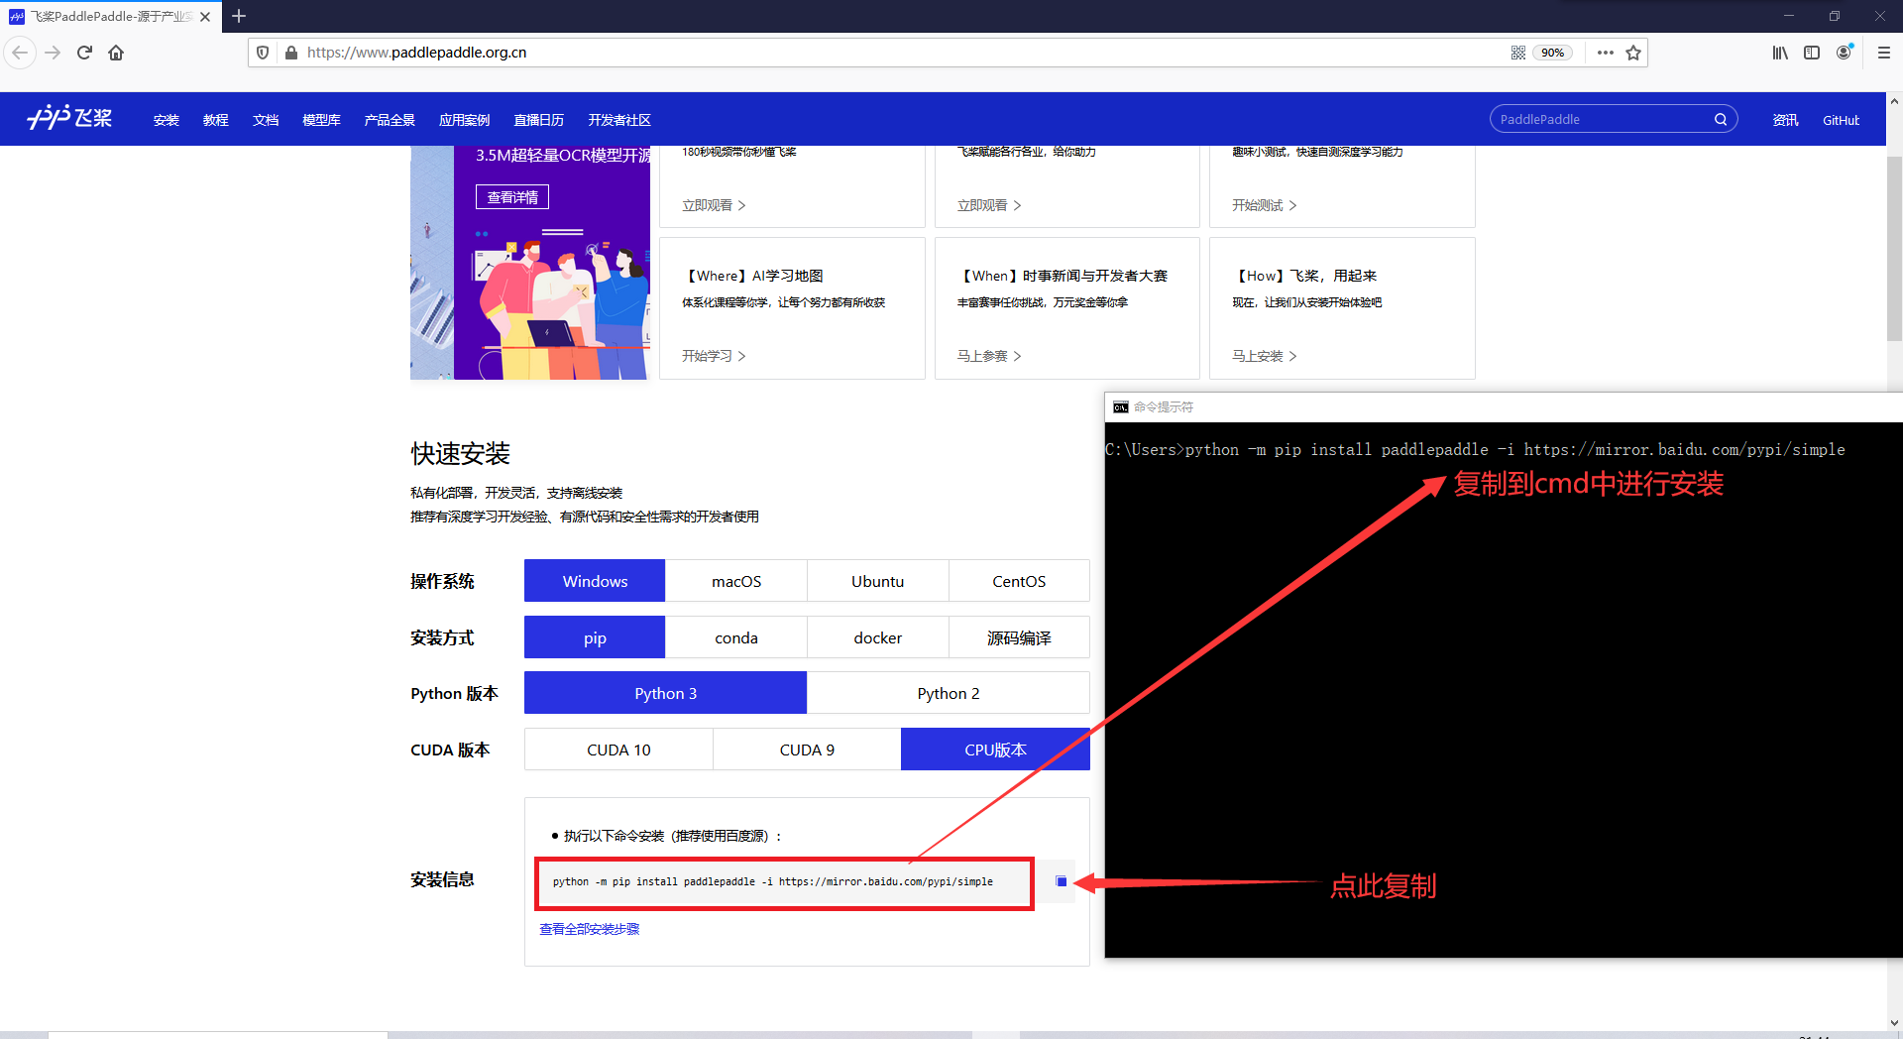
Task: Click the 飞桨 PaddlePaddle logo
Action: click(x=69, y=119)
